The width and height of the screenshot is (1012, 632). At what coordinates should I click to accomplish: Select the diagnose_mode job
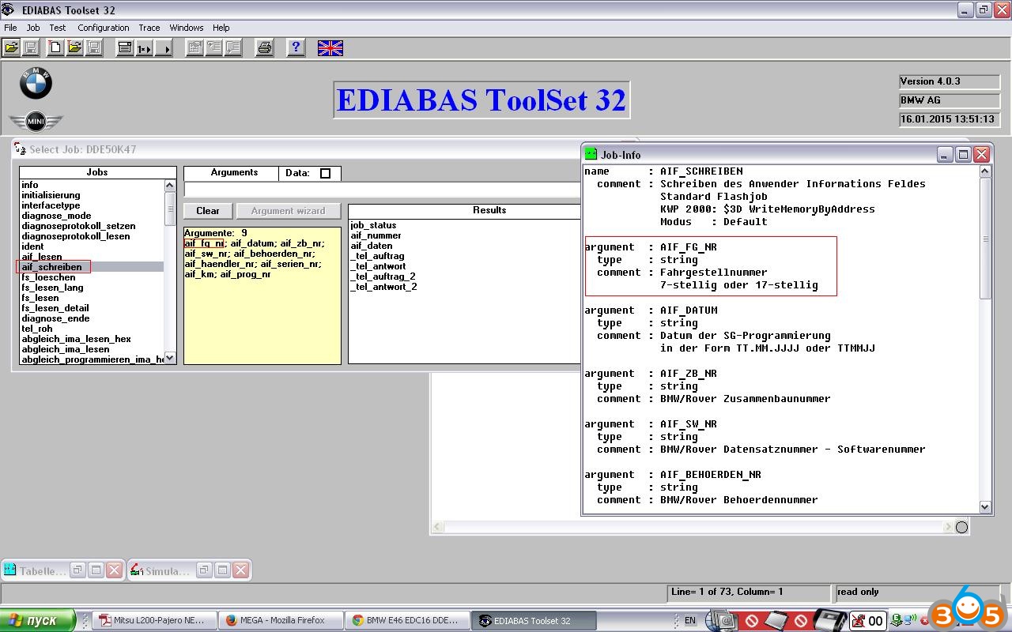coord(56,216)
